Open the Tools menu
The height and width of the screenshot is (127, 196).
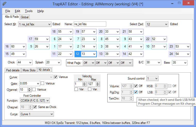click(29, 11)
